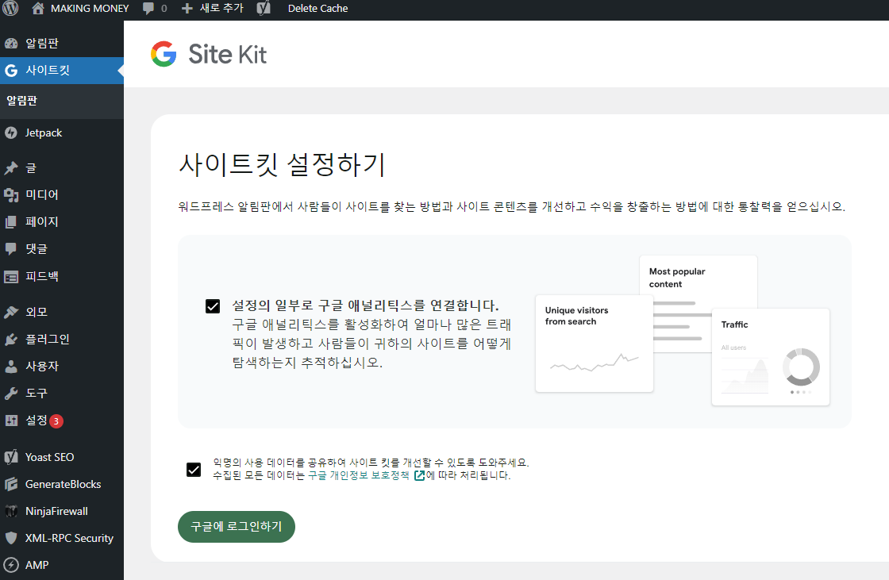The image size is (889, 580).
Task: Click the Google logo in the Site Kit header
Action: (162, 54)
